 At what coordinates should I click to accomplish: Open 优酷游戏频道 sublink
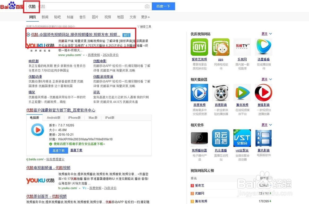(x=103, y=77)
